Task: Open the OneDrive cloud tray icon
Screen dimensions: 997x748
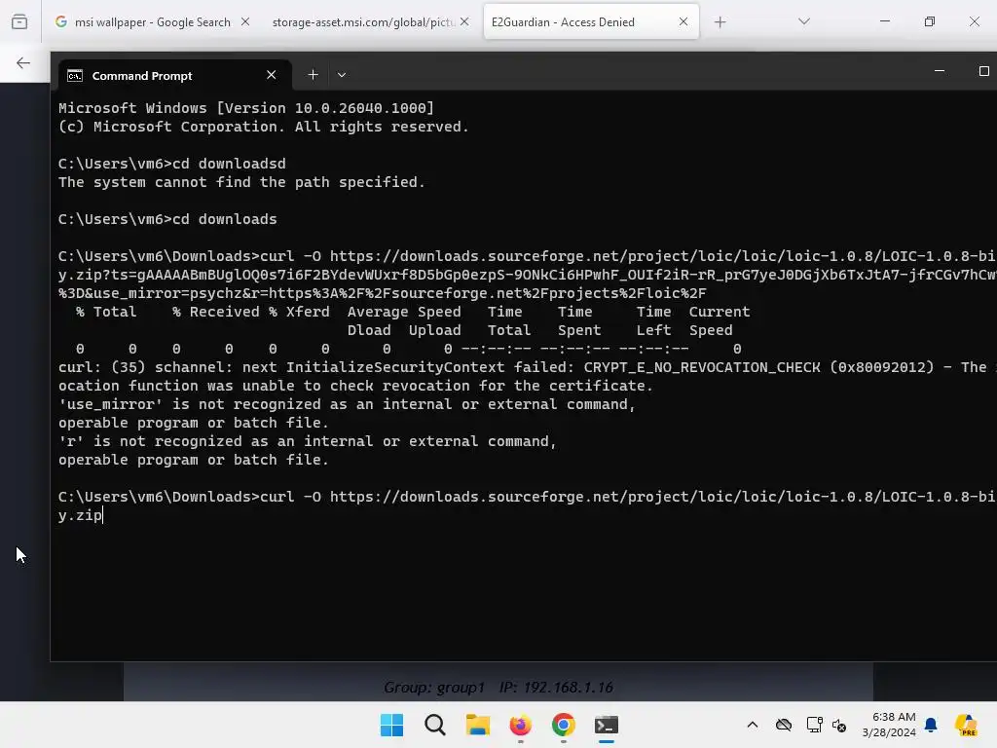Action: pyautogui.click(x=784, y=725)
